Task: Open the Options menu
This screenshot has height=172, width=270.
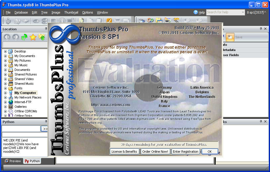Action: click(88, 12)
